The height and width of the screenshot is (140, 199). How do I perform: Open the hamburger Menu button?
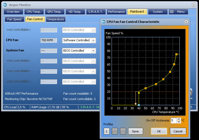[178, 12]
